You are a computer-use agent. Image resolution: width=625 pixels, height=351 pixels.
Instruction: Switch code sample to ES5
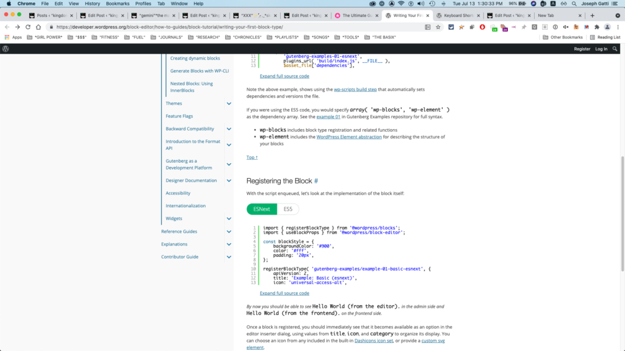(x=287, y=209)
